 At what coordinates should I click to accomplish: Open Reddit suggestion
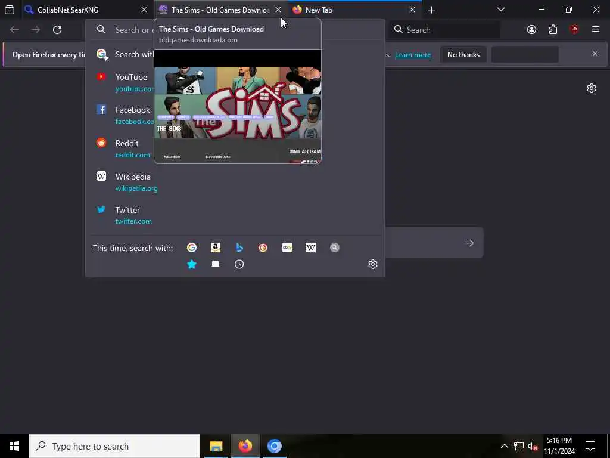point(235,148)
